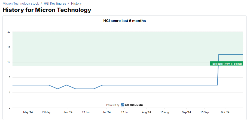Click the Jun '24 axis label

point(68,112)
